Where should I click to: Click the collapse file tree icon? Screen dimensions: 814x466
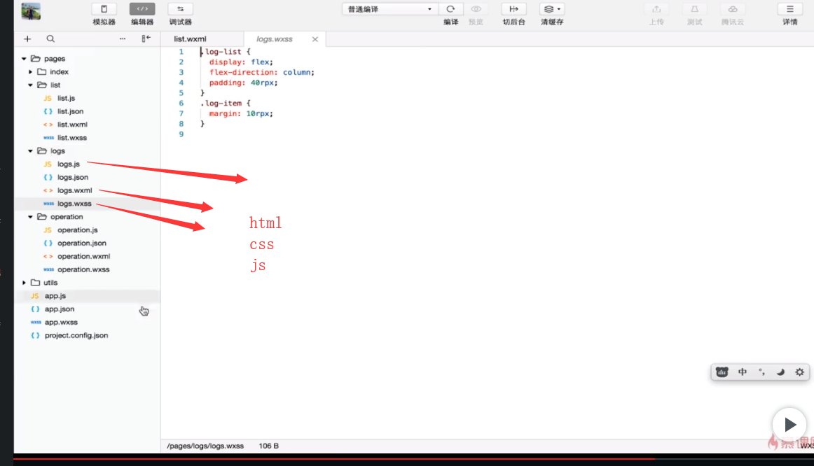click(x=146, y=38)
